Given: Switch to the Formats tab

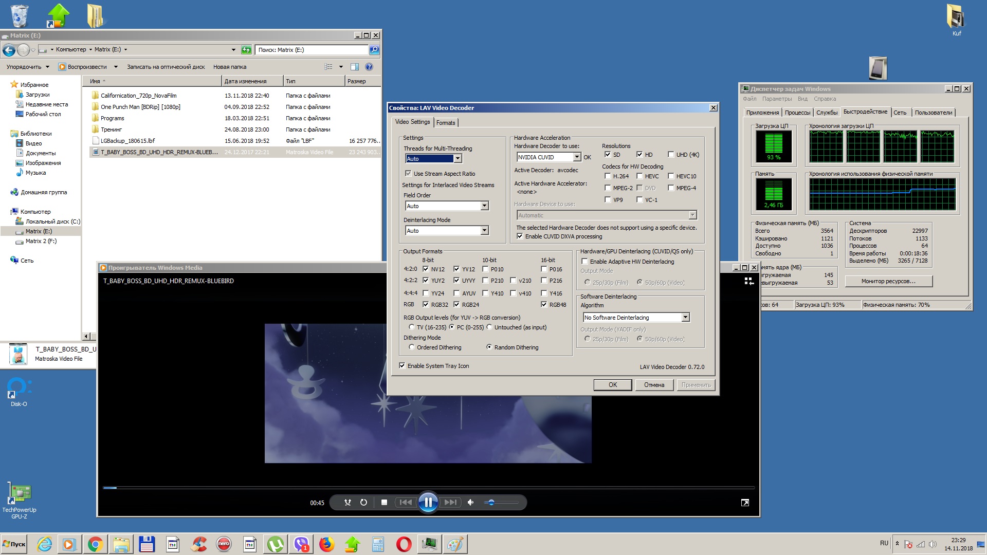Looking at the screenshot, I should [446, 123].
